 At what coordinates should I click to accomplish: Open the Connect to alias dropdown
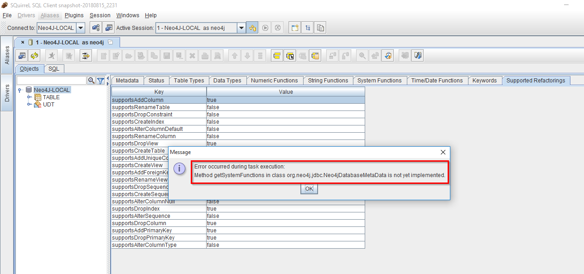(x=81, y=28)
